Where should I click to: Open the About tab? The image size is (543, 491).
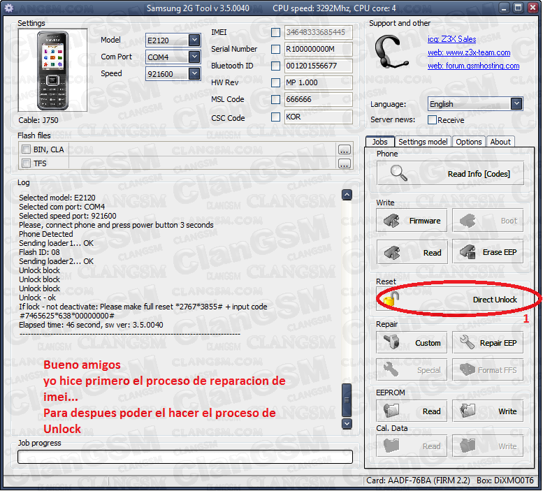(500, 142)
